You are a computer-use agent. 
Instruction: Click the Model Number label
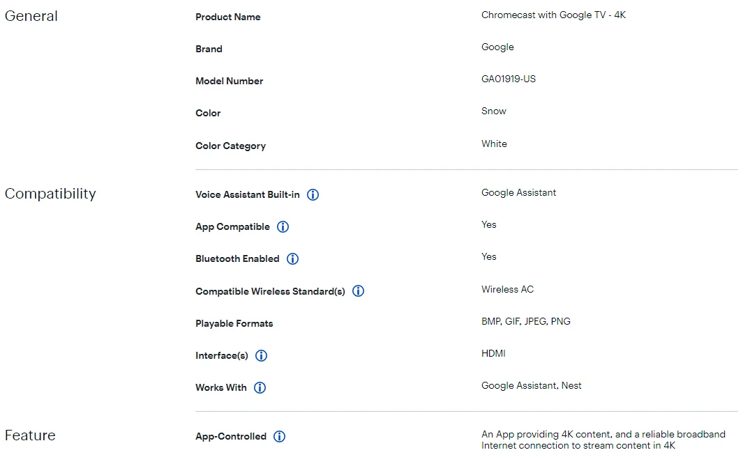pyautogui.click(x=230, y=81)
